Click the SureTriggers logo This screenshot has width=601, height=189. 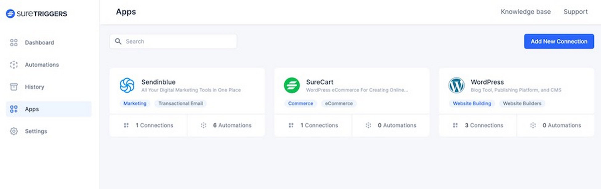[x=36, y=14]
